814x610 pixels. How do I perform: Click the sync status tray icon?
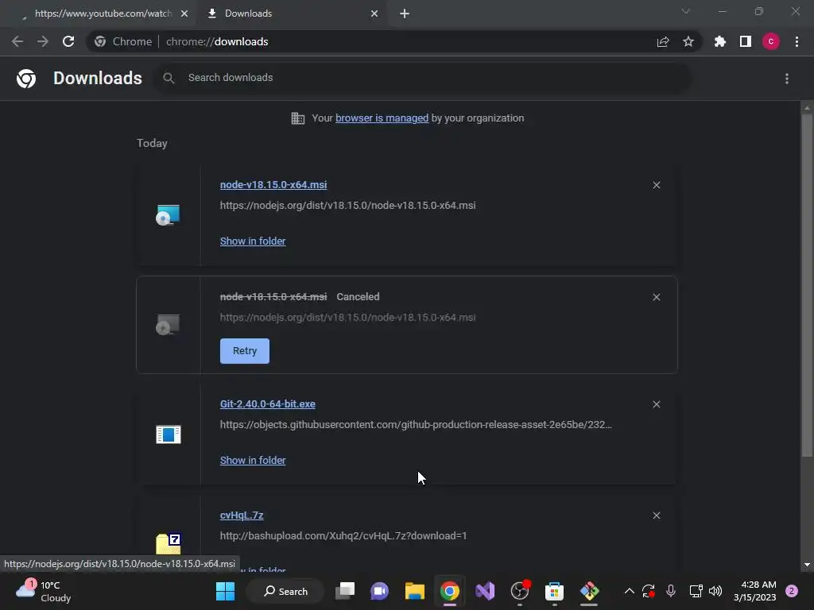coord(649,591)
